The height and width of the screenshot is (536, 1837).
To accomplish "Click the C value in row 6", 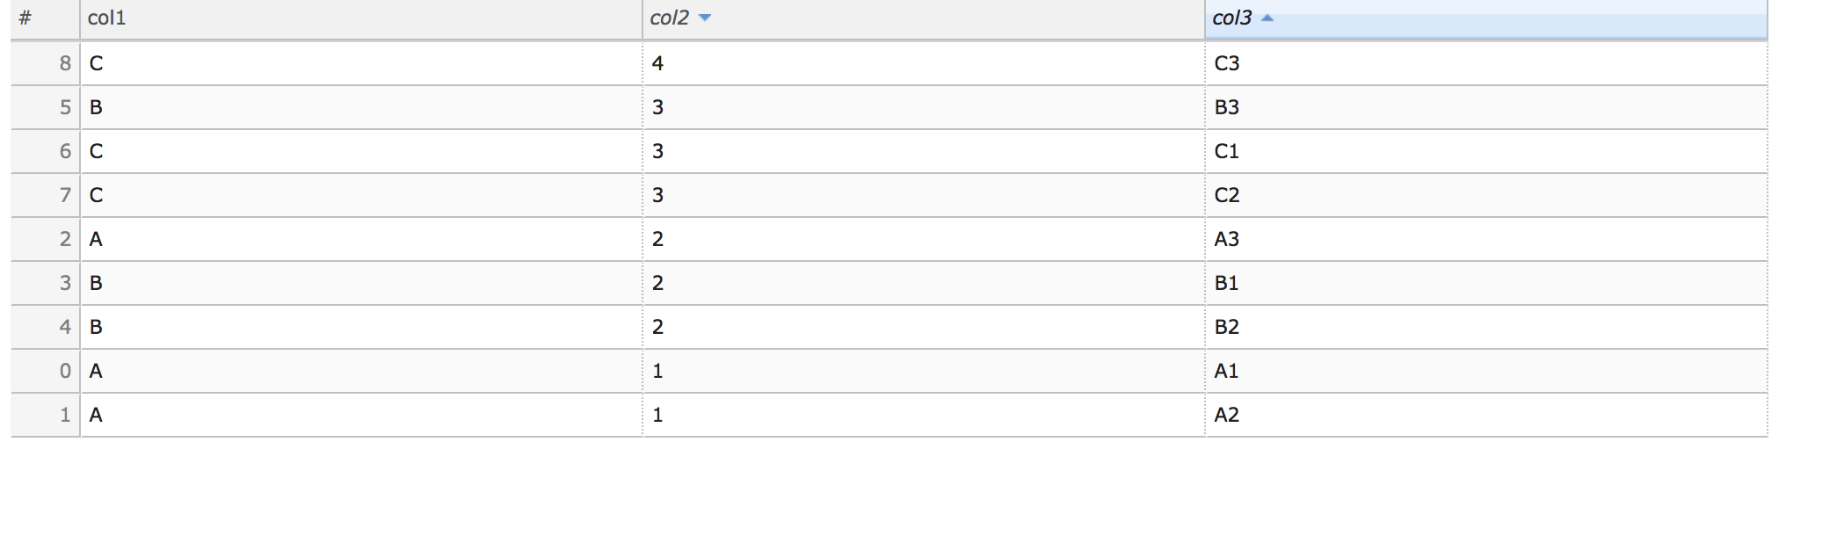I will [x=94, y=151].
